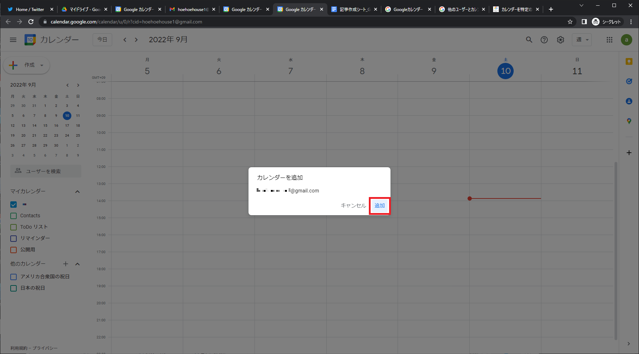Go to next week in header
The width and height of the screenshot is (639, 354).
(136, 40)
